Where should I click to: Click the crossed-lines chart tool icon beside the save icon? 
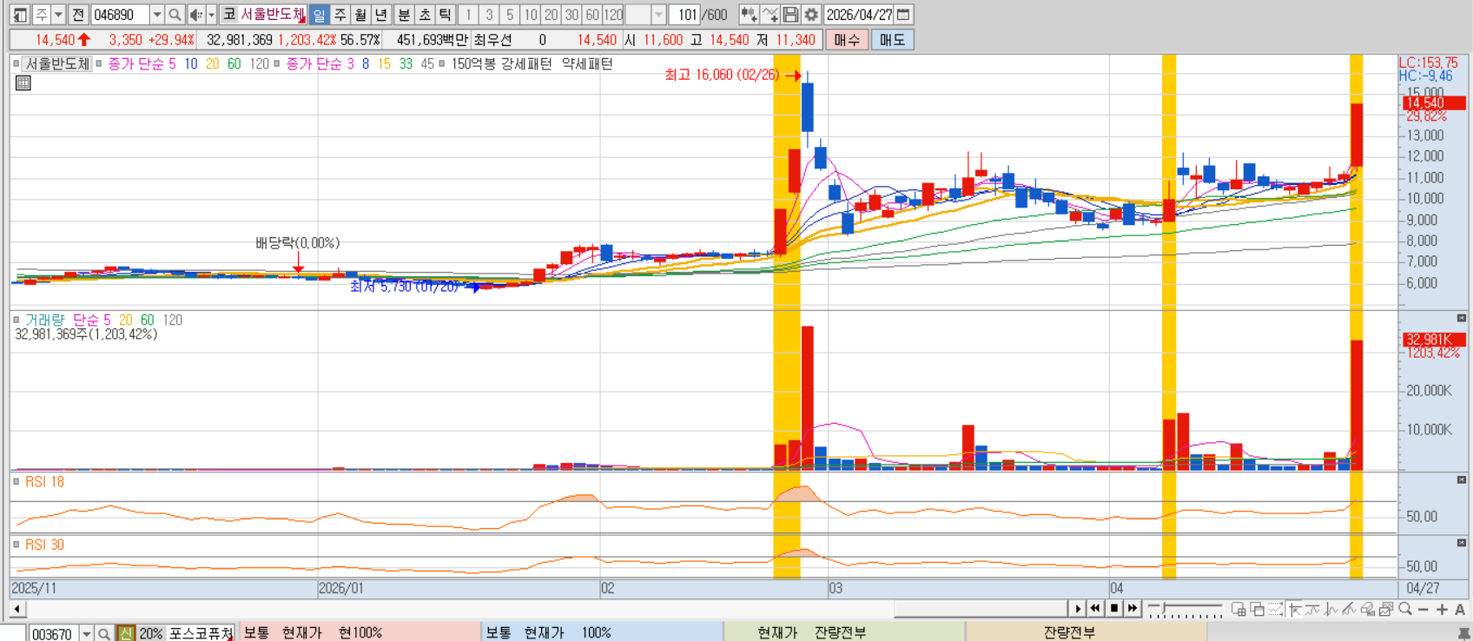click(770, 15)
